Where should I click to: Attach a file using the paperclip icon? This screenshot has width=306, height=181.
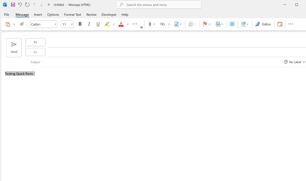click(150, 24)
